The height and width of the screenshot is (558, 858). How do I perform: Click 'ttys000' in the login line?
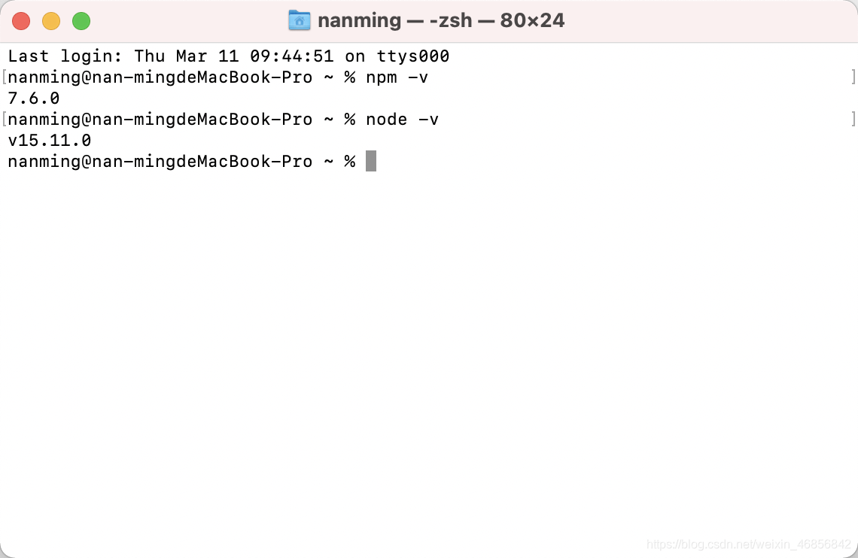click(x=413, y=56)
